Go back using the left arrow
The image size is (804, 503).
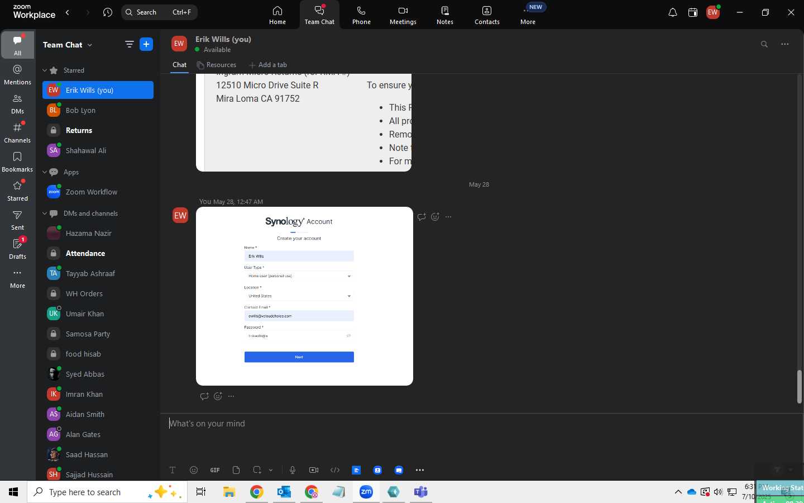pyautogui.click(x=68, y=12)
